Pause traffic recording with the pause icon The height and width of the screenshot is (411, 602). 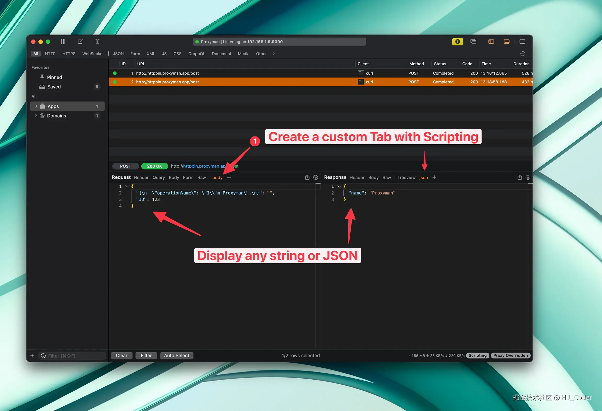pyautogui.click(x=62, y=42)
